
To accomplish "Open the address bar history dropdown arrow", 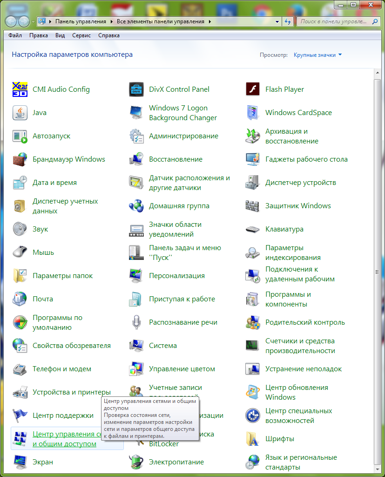I will (277, 21).
